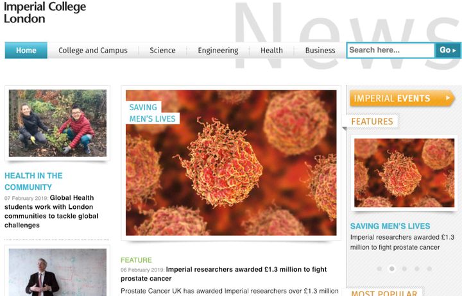Open the gardening students photo

(x=58, y=123)
